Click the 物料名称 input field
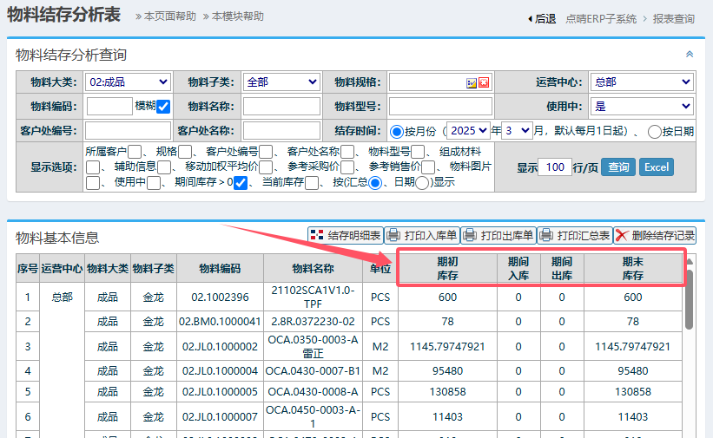Image resolution: width=713 pixels, height=438 pixels. [281, 107]
